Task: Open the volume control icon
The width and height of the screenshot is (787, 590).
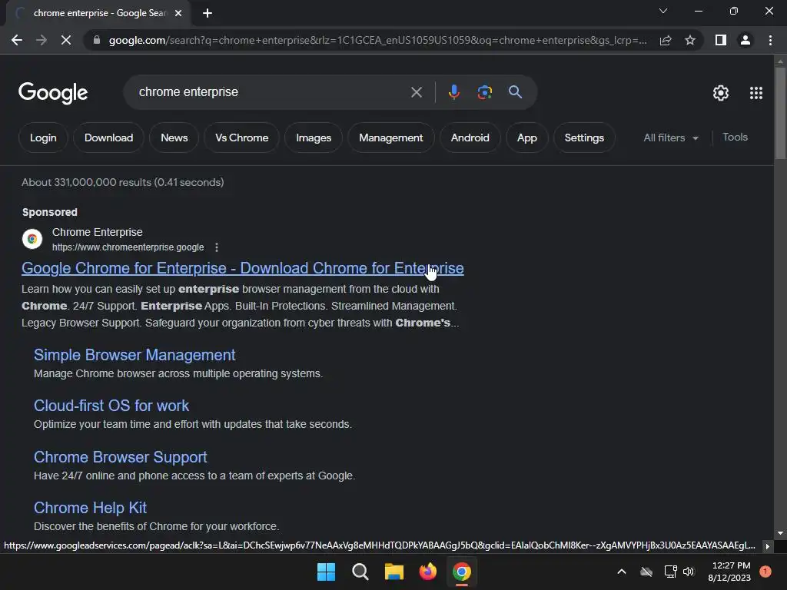Action: click(689, 572)
